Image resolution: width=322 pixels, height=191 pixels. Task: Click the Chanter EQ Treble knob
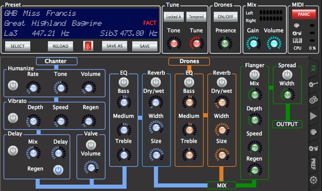coord(124,155)
